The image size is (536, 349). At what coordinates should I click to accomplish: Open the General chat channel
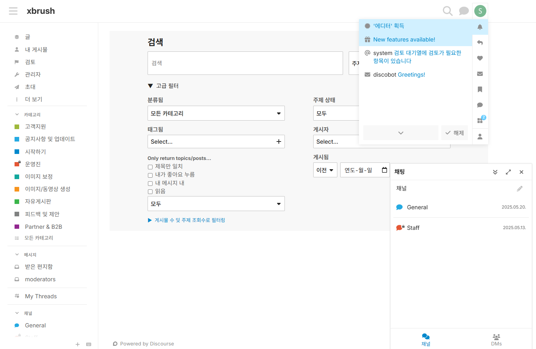(417, 207)
